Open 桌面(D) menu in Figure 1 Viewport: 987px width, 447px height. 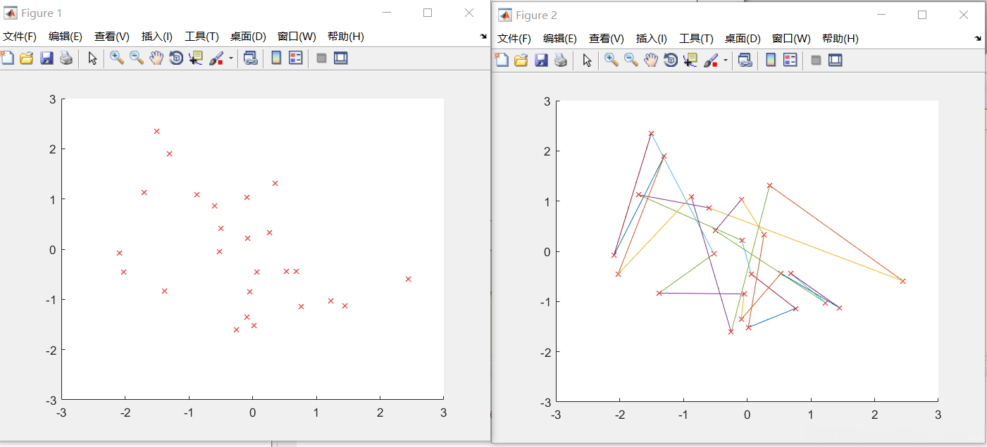pos(248,37)
